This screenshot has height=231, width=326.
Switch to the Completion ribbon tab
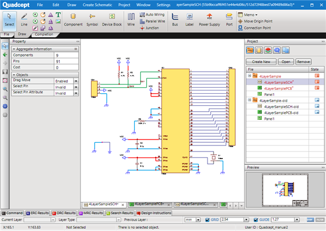(44, 34)
